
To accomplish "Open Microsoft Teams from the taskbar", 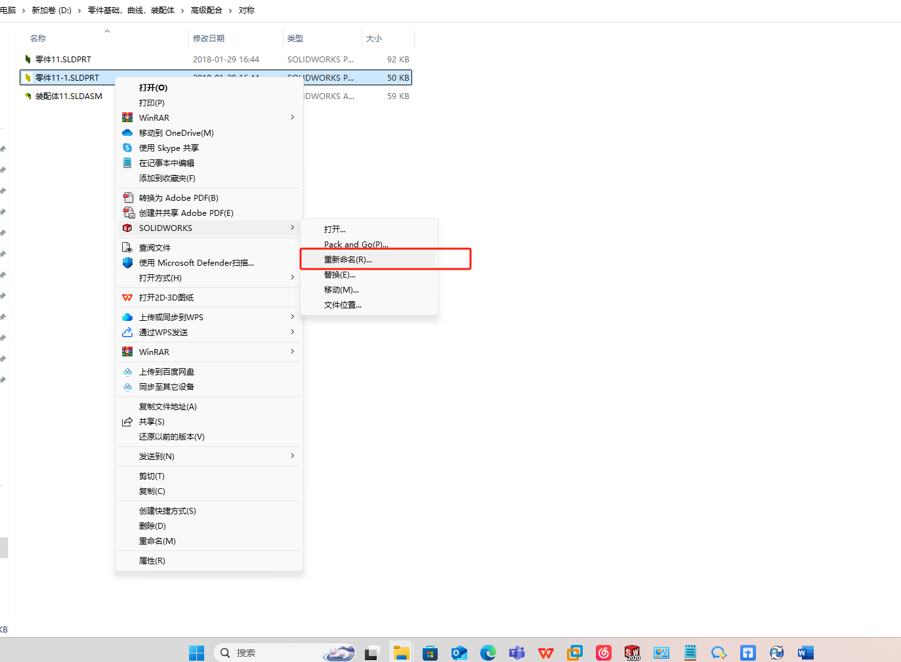I will (516, 653).
